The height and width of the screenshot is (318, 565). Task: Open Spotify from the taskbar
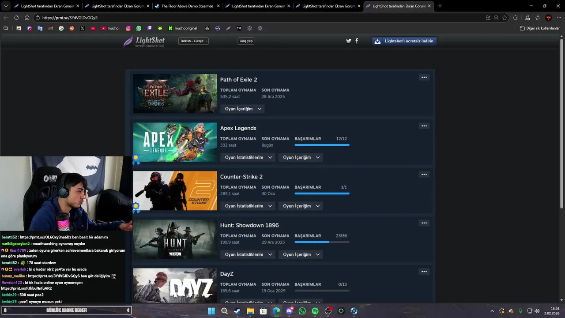(315, 311)
